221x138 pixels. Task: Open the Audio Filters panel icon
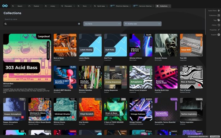(218, 10)
